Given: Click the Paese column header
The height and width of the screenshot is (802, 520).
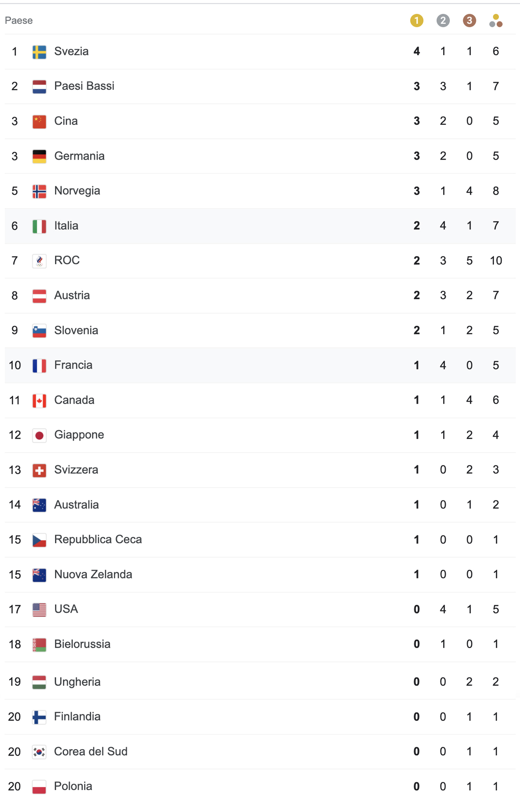Looking at the screenshot, I should click(x=19, y=20).
